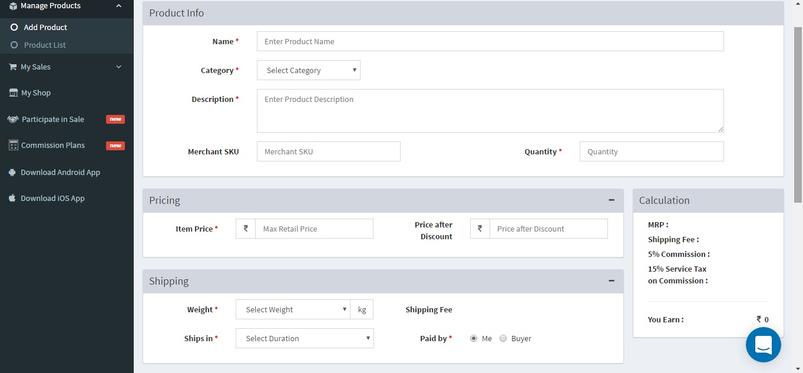Open Product List in the sidebar
Viewport: 803px width, 373px height.
click(45, 45)
